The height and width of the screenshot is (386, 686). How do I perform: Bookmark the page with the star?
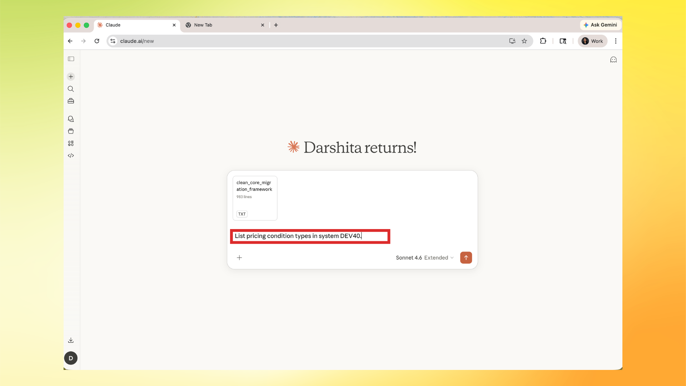point(524,41)
